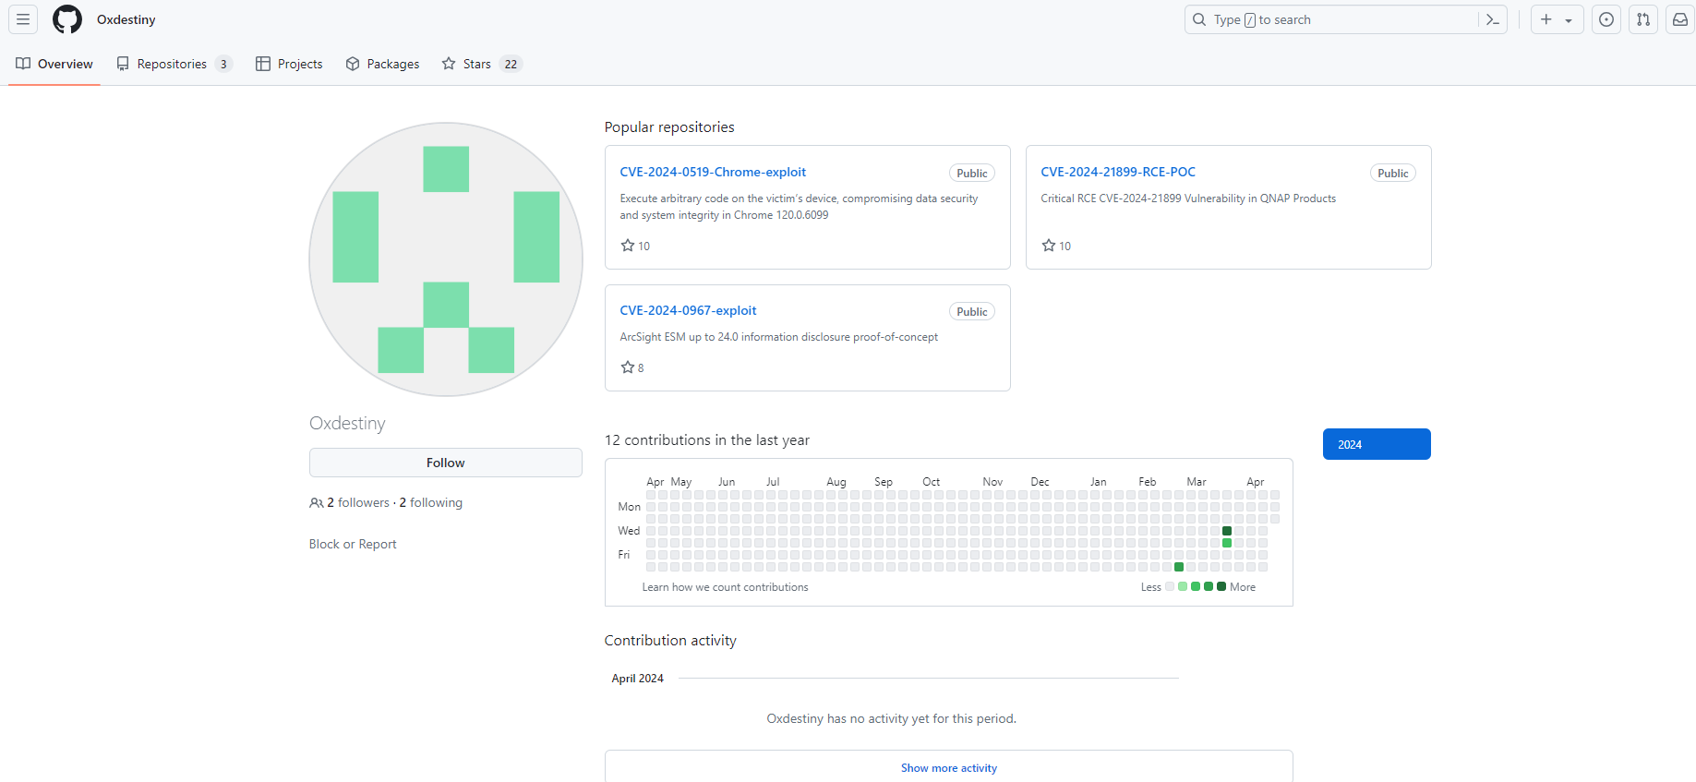1696x782 pixels.
Task: Open the command palette icon
Action: [1492, 19]
